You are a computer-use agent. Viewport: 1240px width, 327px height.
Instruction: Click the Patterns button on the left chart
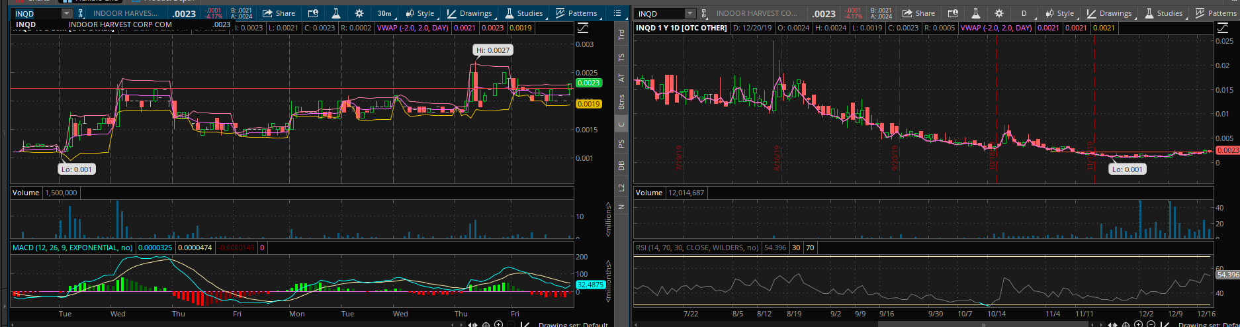pos(576,13)
